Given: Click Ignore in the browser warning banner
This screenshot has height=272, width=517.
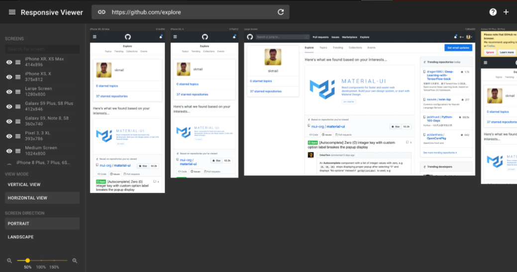Looking at the screenshot, I should 490,52.
